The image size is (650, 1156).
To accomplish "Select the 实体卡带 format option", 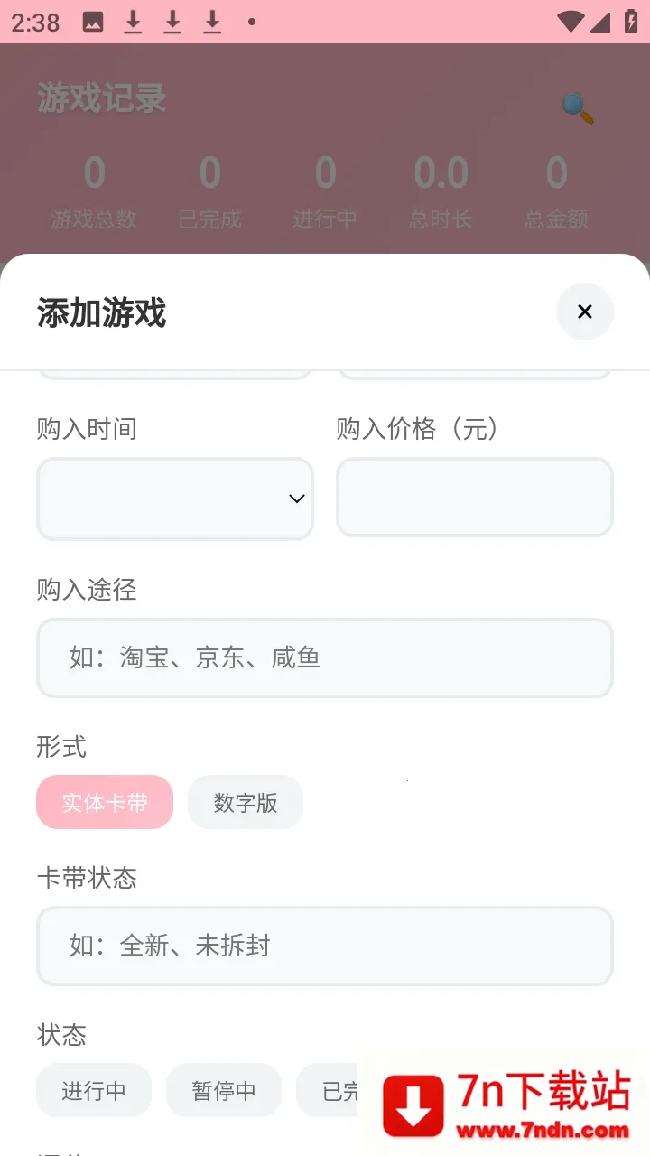I will click(105, 802).
